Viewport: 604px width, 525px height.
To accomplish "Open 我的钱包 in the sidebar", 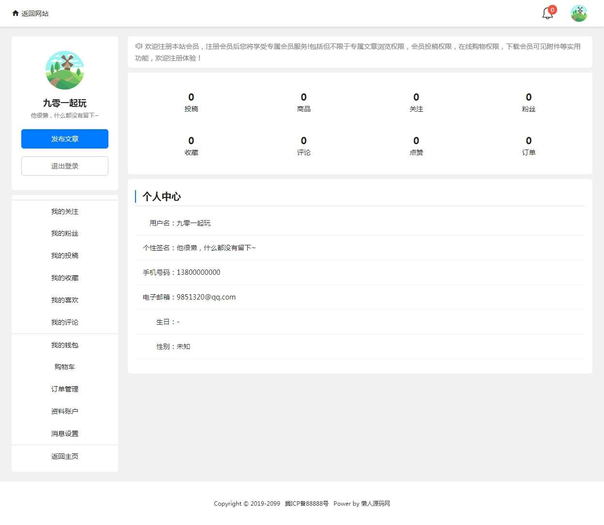I will [64, 345].
